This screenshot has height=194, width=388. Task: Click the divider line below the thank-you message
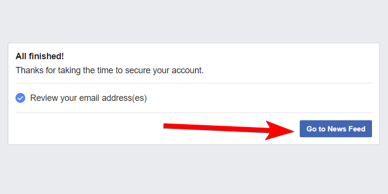(194, 83)
